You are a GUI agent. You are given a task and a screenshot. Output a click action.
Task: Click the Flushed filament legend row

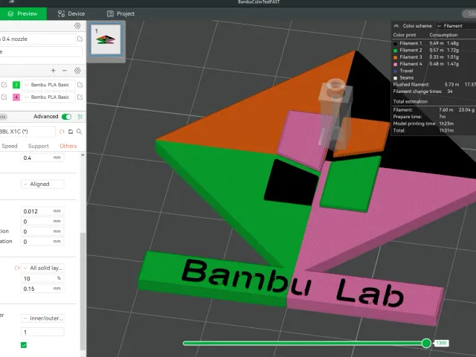pyautogui.click(x=434, y=84)
